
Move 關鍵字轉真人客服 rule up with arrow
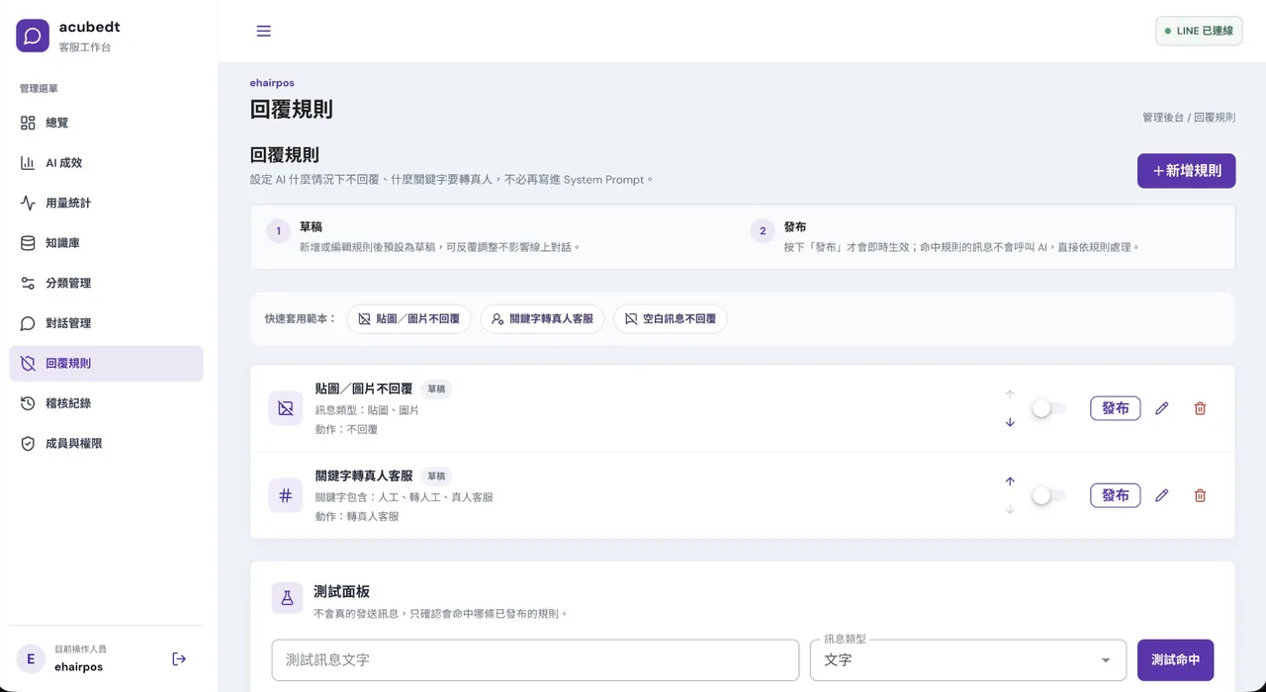(1010, 481)
